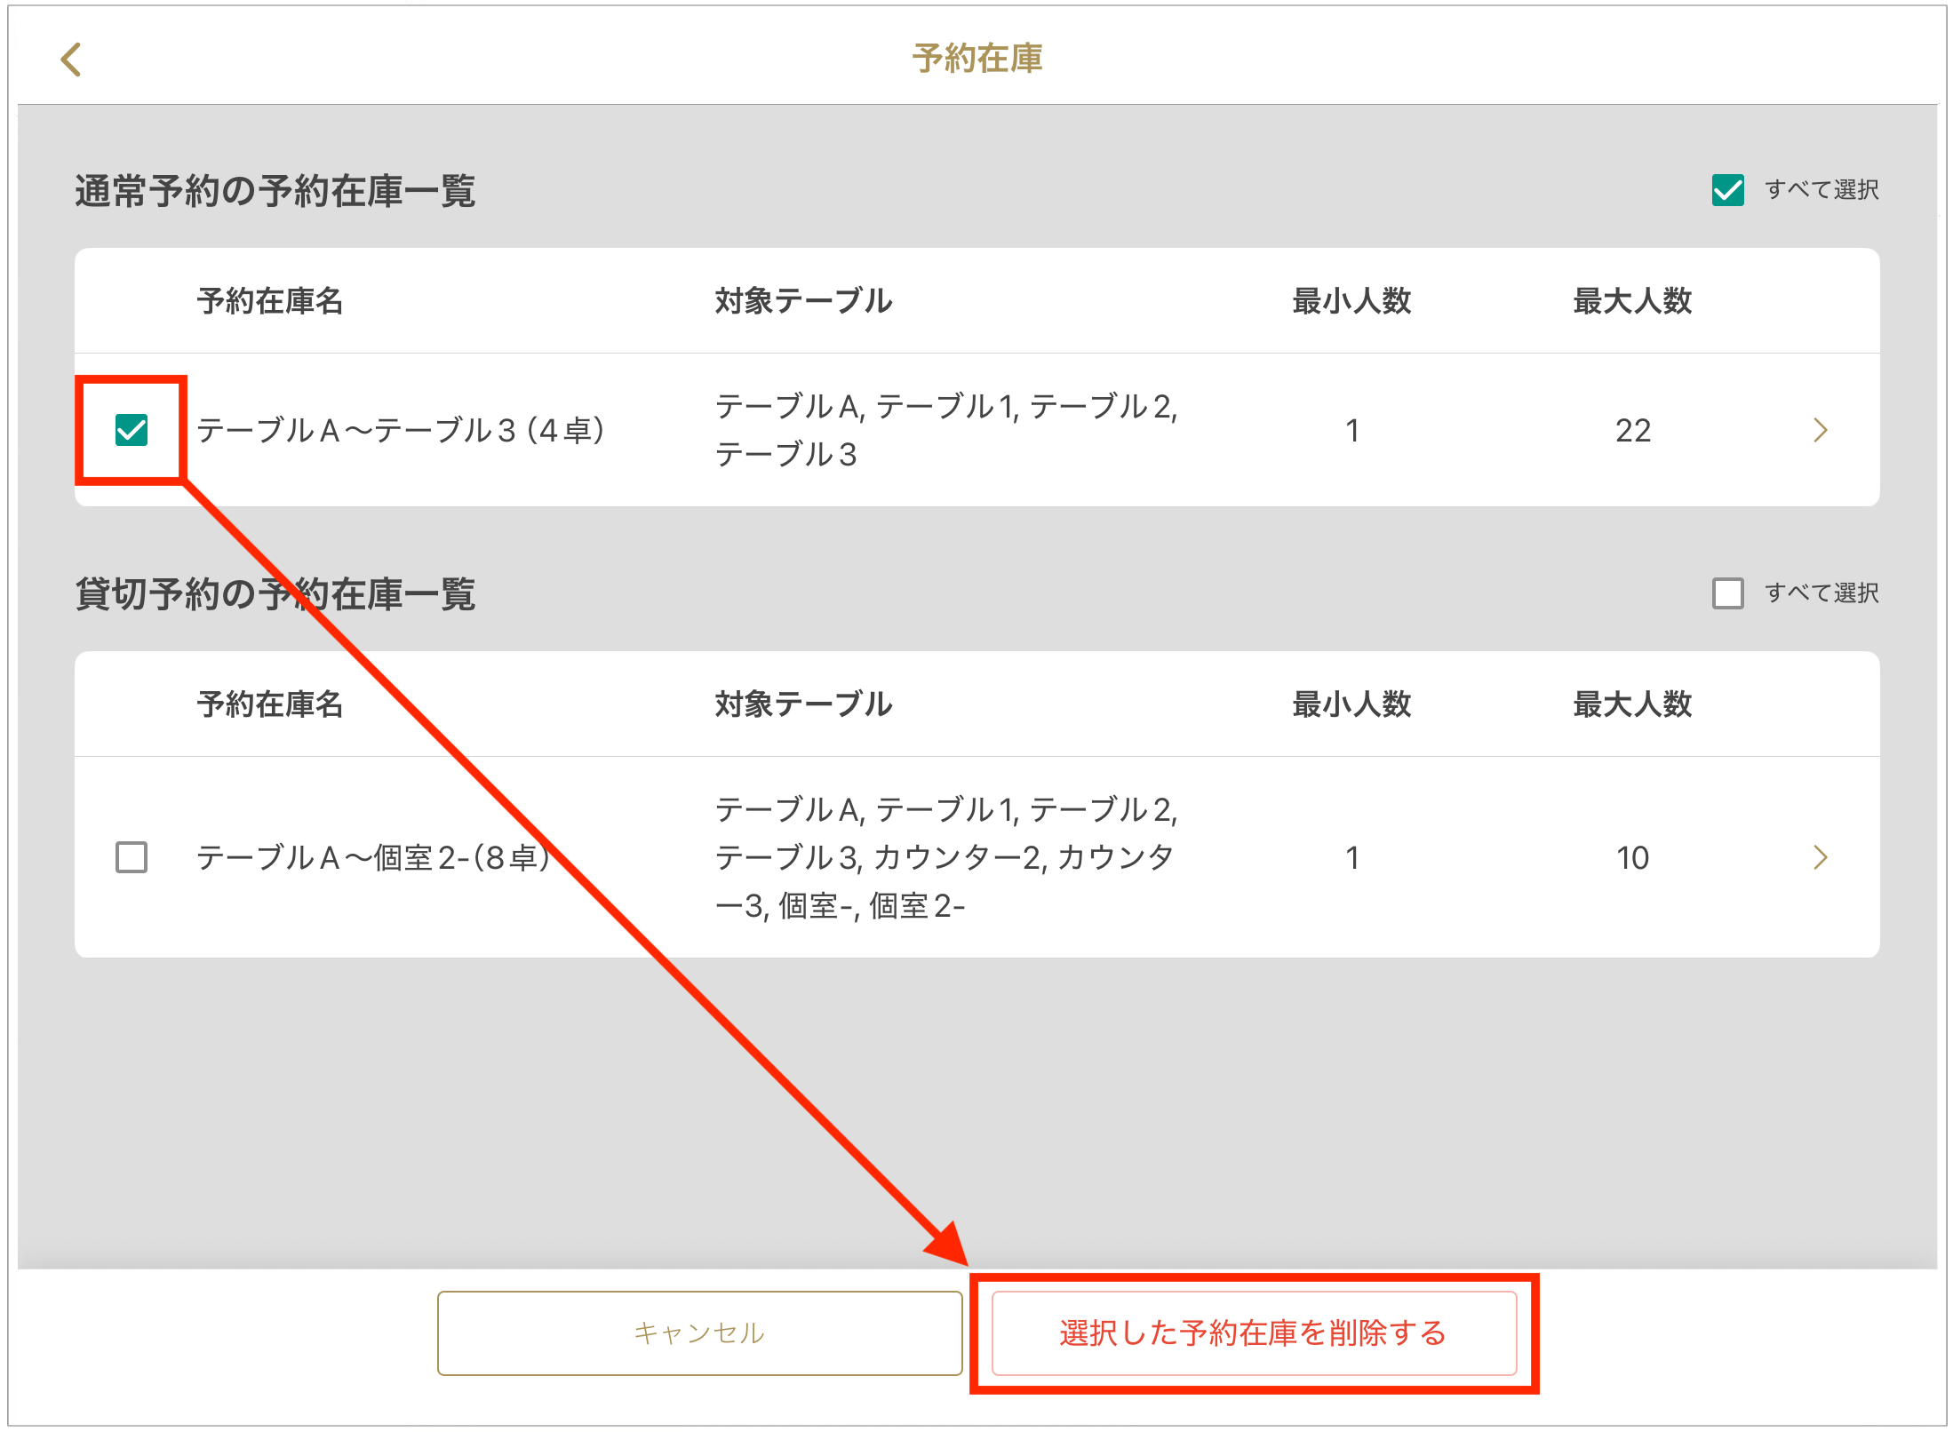Click 予約在庫名 header in 通常予約 table
1953x1432 pixels.
point(269,301)
